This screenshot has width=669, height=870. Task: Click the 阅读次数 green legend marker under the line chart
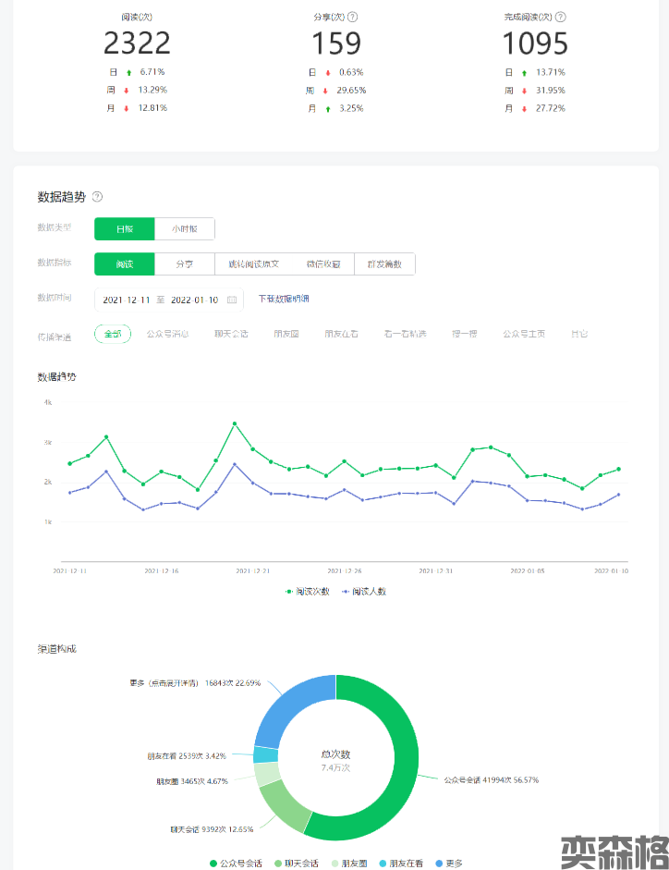(x=290, y=591)
